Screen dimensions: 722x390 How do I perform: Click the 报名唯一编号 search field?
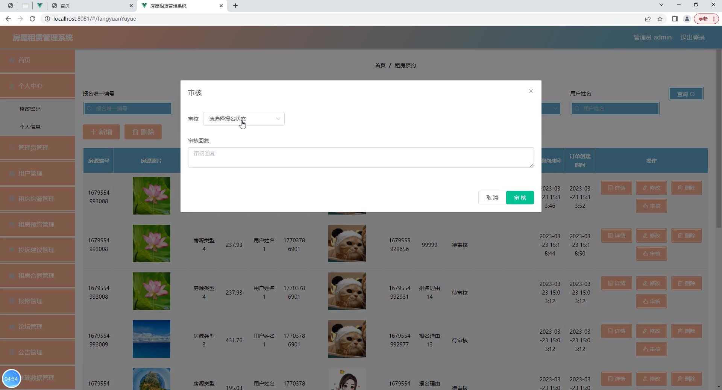click(128, 109)
